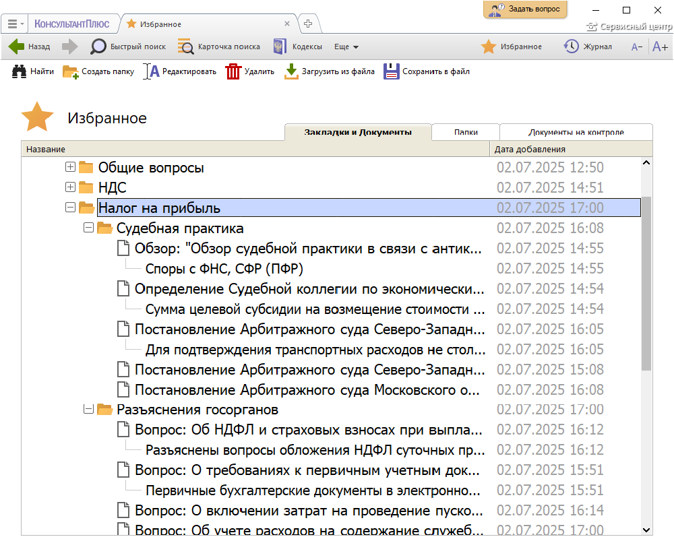
Task: Collapse the Судебная практика folder
Action: 88,227
